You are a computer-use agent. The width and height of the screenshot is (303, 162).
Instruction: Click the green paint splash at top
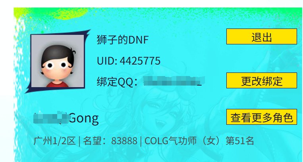72,14
